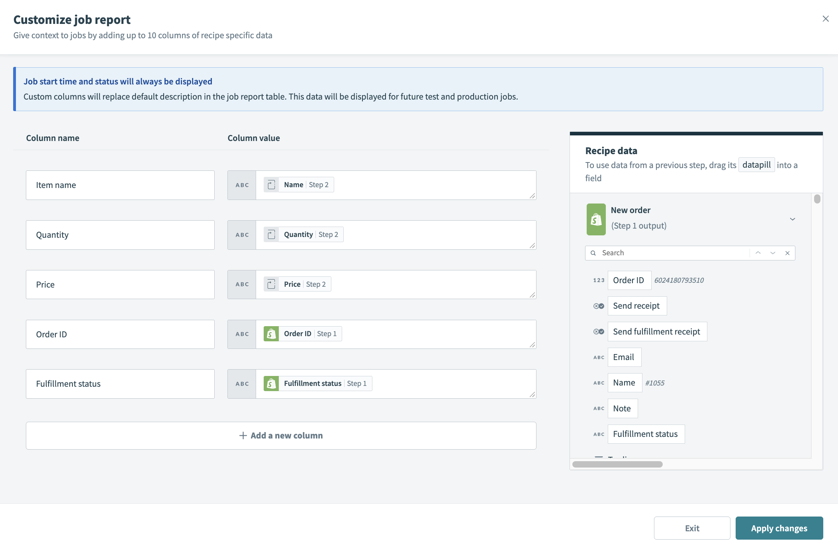Click the search magnifier icon in Recipe data

593,253
